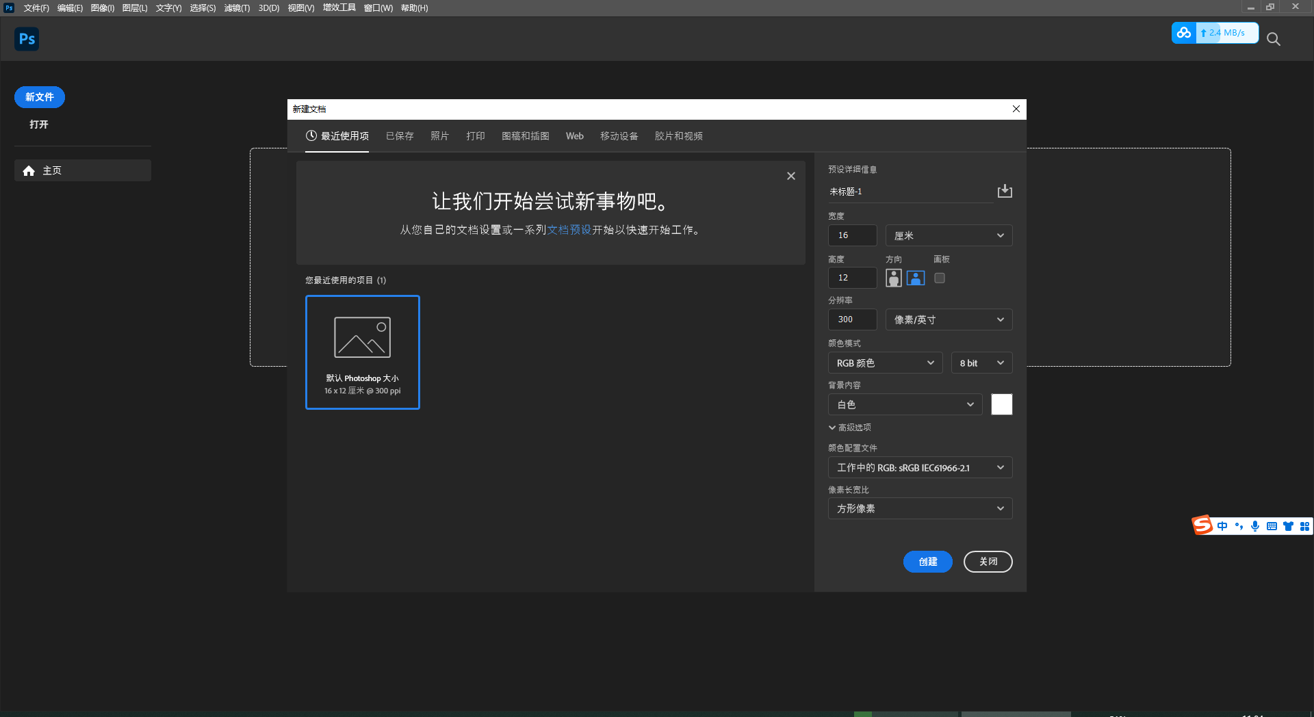
Task: Click the 创建 create button
Action: pos(928,562)
